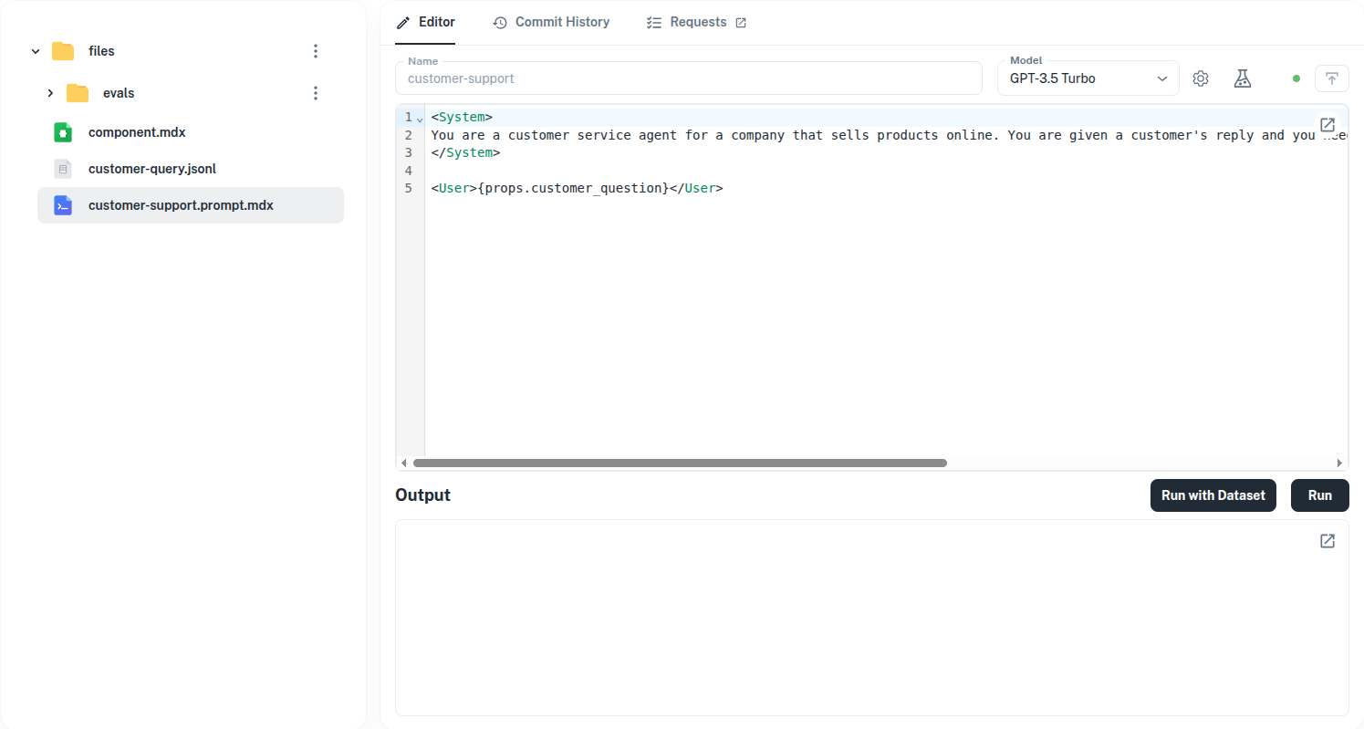
Task: Click the Editor tab pencil icon
Action: (403, 23)
